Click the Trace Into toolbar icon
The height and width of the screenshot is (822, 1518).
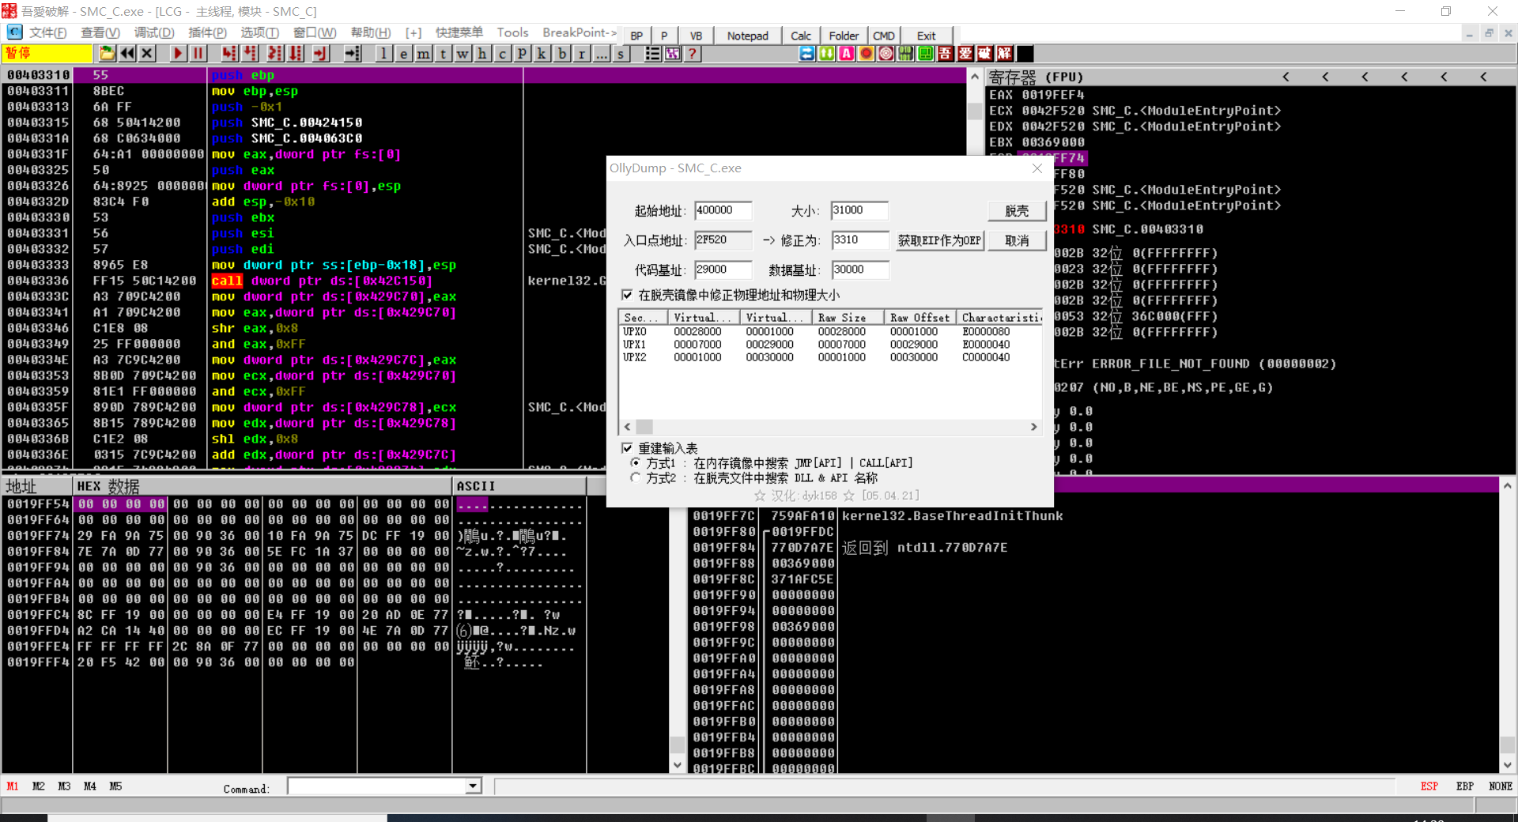[274, 54]
